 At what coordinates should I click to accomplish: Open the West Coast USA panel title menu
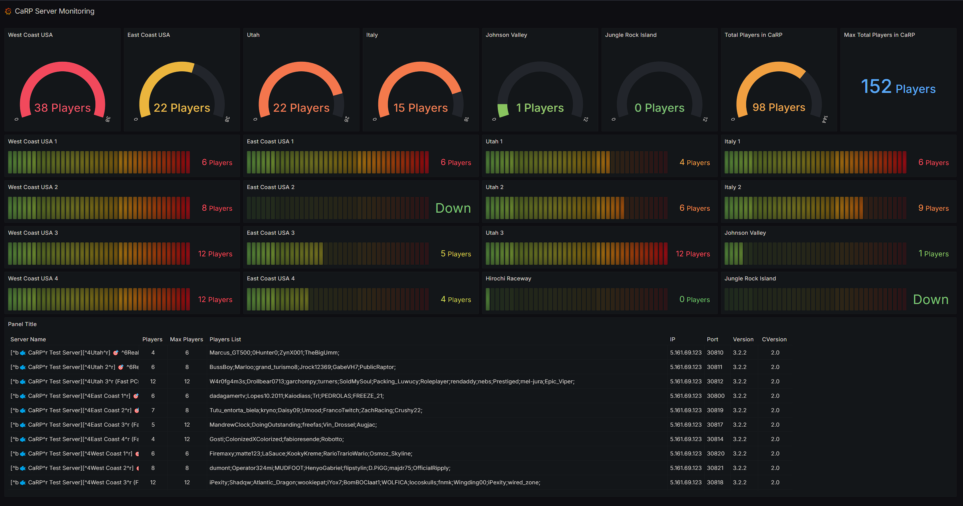click(x=30, y=35)
